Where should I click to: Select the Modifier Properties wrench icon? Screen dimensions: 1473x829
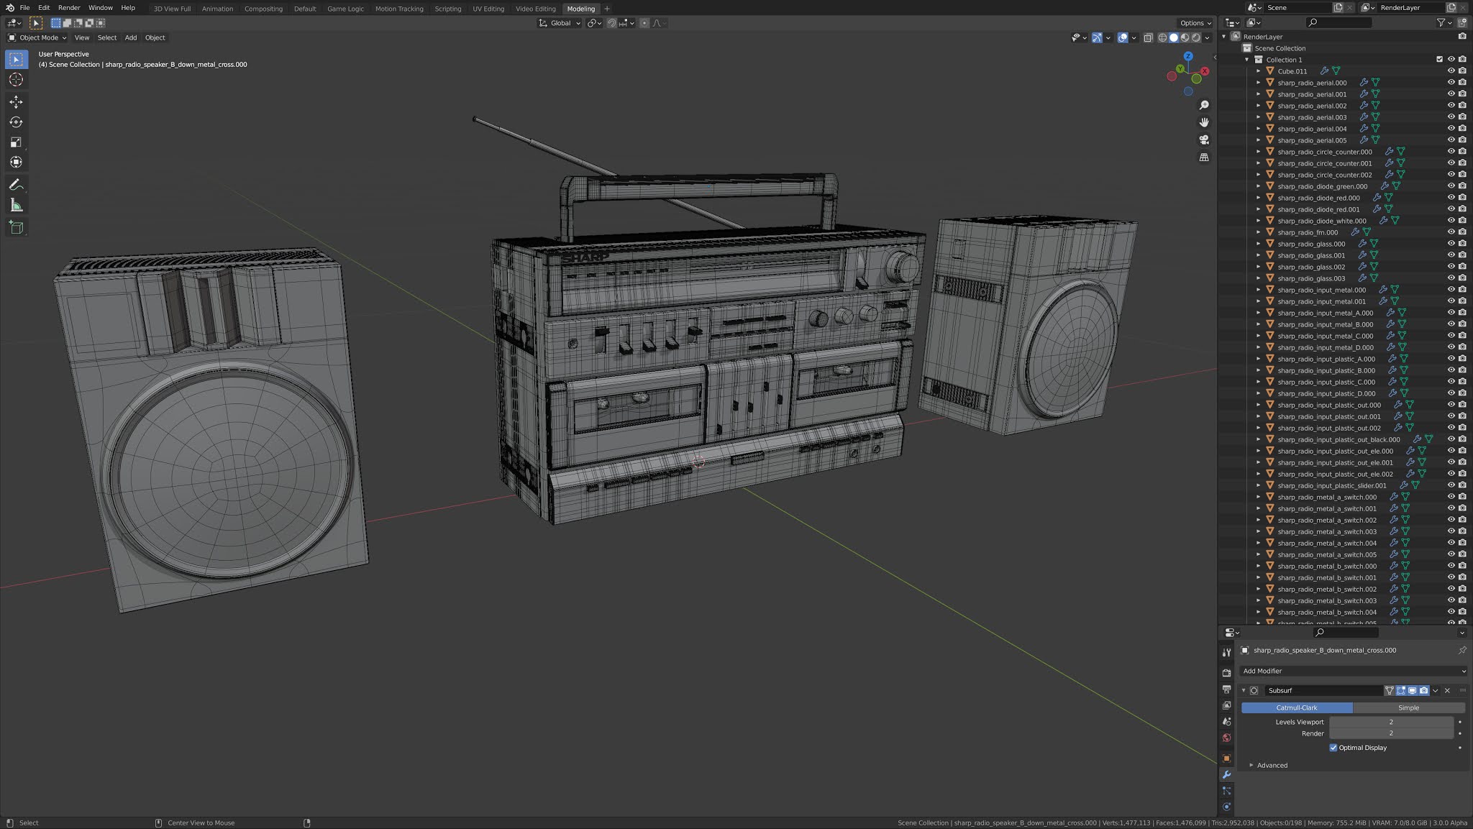coord(1227,774)
